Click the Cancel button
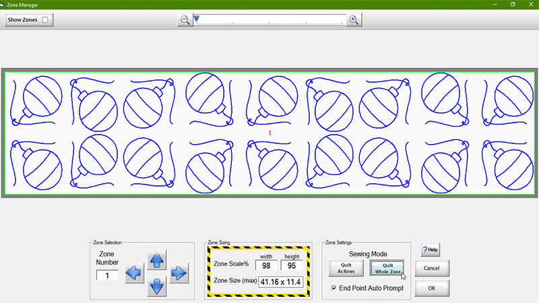This screenshot has height=303, width=539. click(x=431, y=268)
